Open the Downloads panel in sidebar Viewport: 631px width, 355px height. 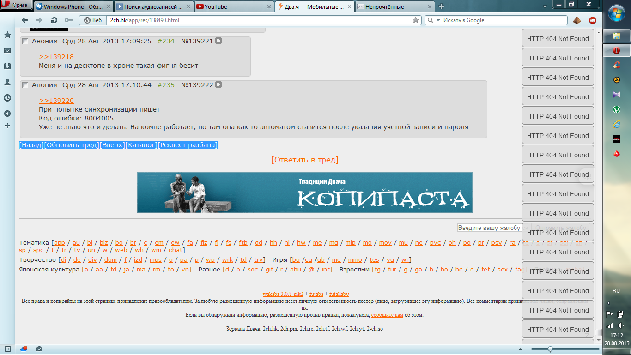7,66
